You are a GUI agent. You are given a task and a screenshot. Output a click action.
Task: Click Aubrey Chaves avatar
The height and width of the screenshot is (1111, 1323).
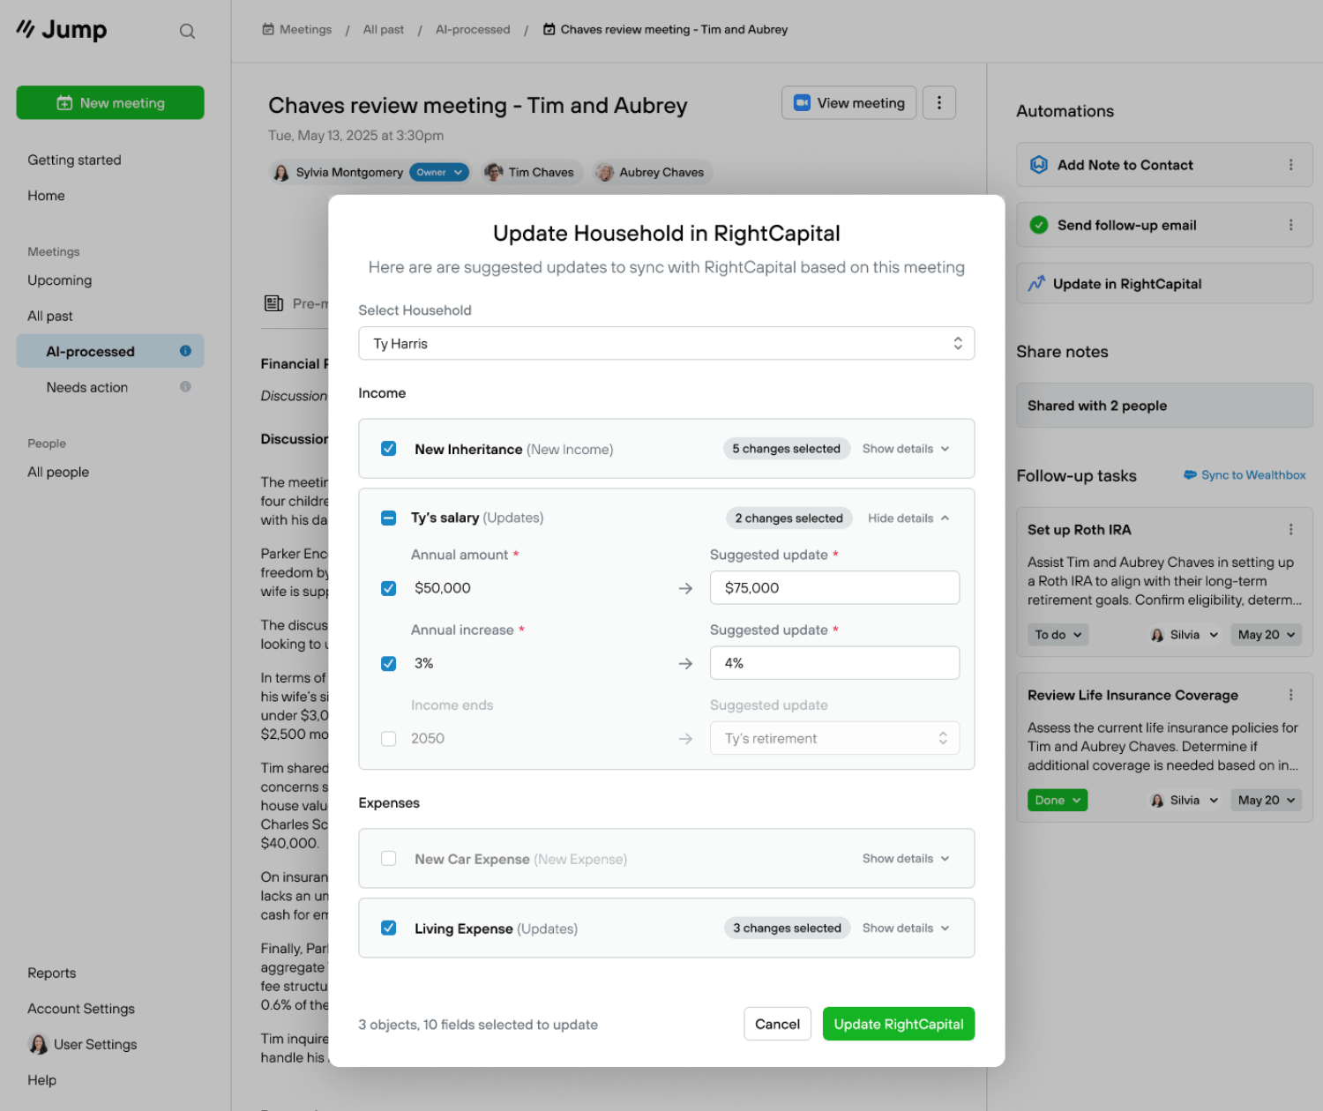click(x=604, y=173)
